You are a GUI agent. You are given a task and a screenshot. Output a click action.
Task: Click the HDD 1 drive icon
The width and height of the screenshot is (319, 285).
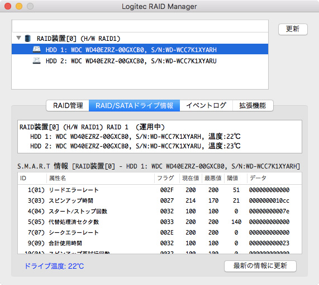pos(37,49)
